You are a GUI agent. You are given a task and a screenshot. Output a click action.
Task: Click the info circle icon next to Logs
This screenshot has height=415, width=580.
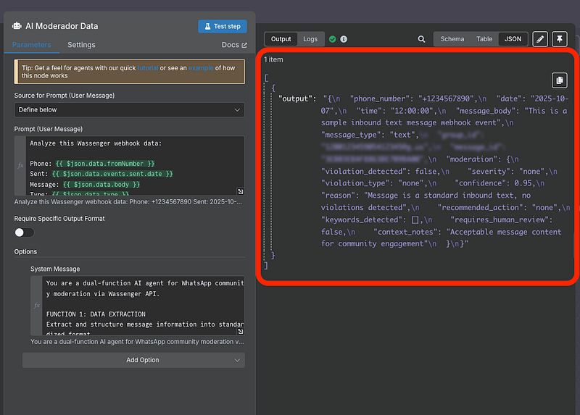[344, 39]
